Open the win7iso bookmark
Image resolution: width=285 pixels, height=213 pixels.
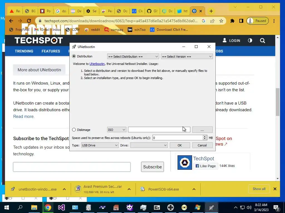coord(136,29)
